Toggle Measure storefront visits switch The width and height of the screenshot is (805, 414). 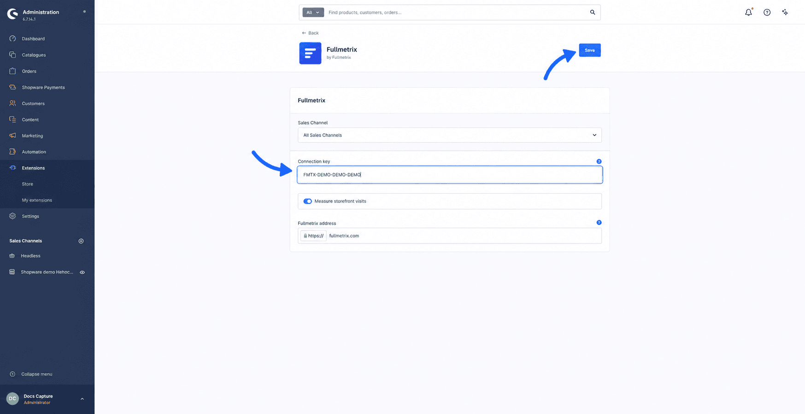[307, 201]
